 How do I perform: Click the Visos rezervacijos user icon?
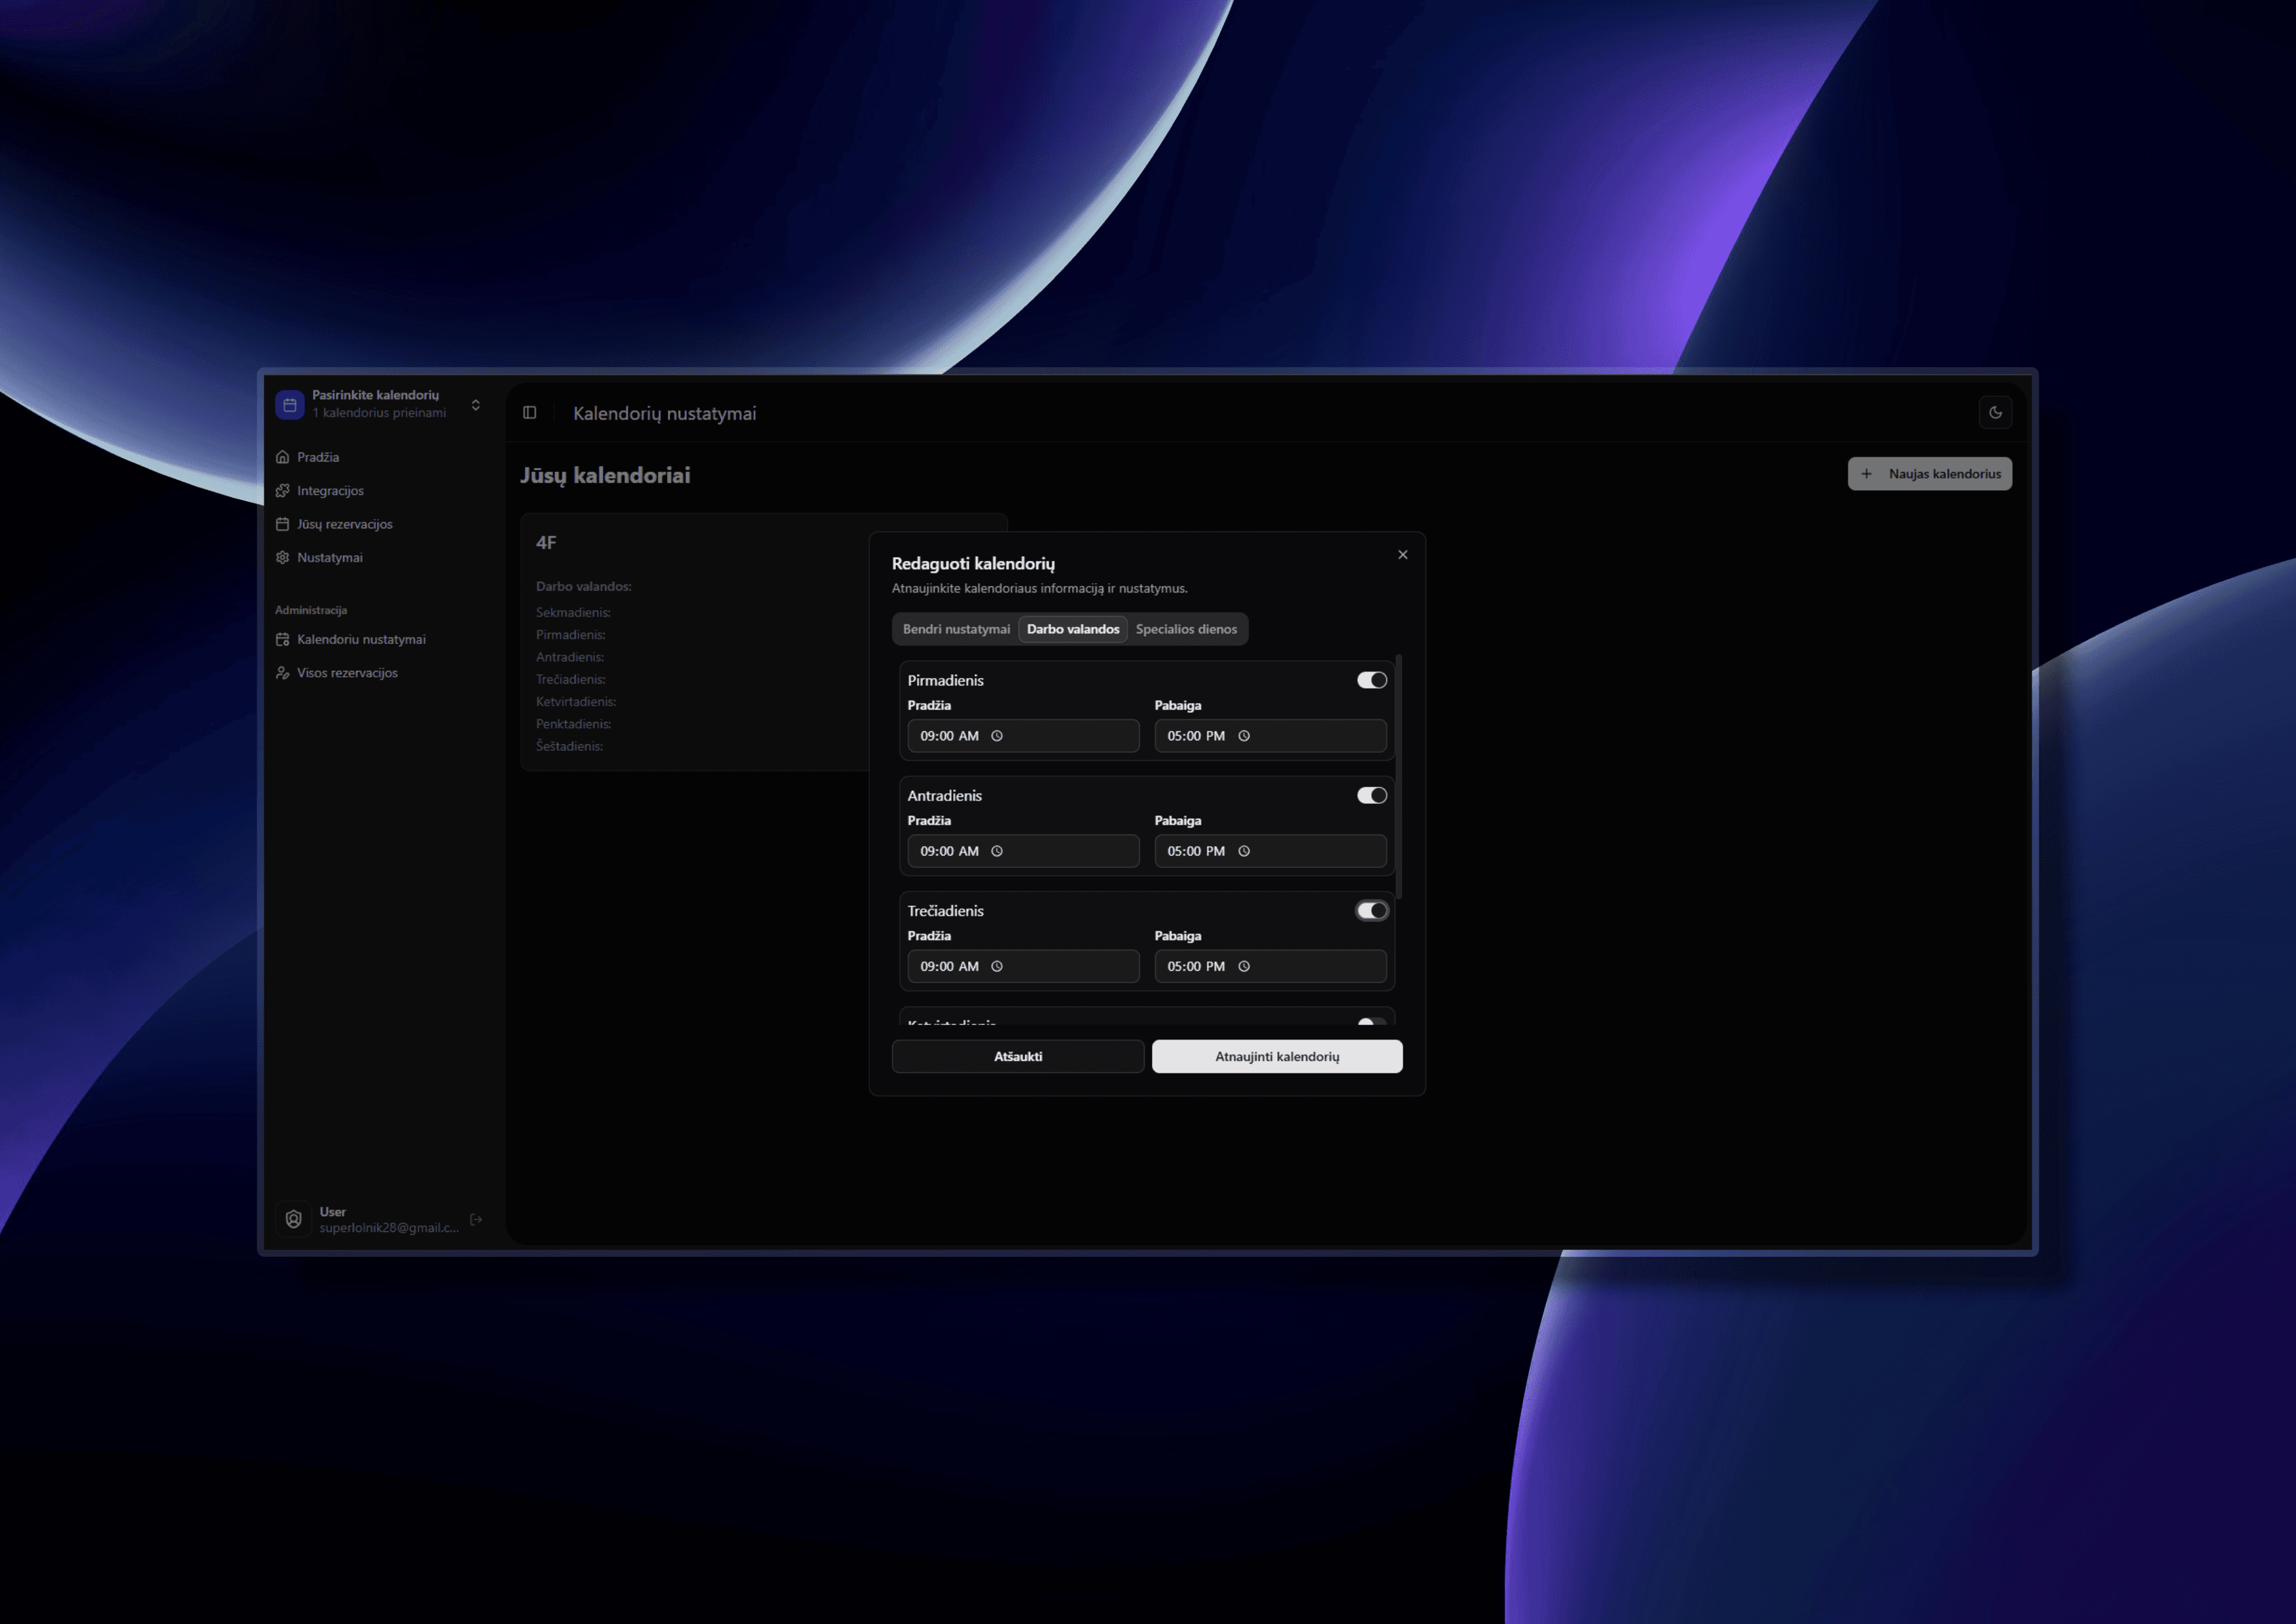click(x=282, y=673)
